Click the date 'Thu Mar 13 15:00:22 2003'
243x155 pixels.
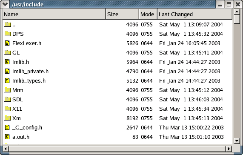coord(192,128)
